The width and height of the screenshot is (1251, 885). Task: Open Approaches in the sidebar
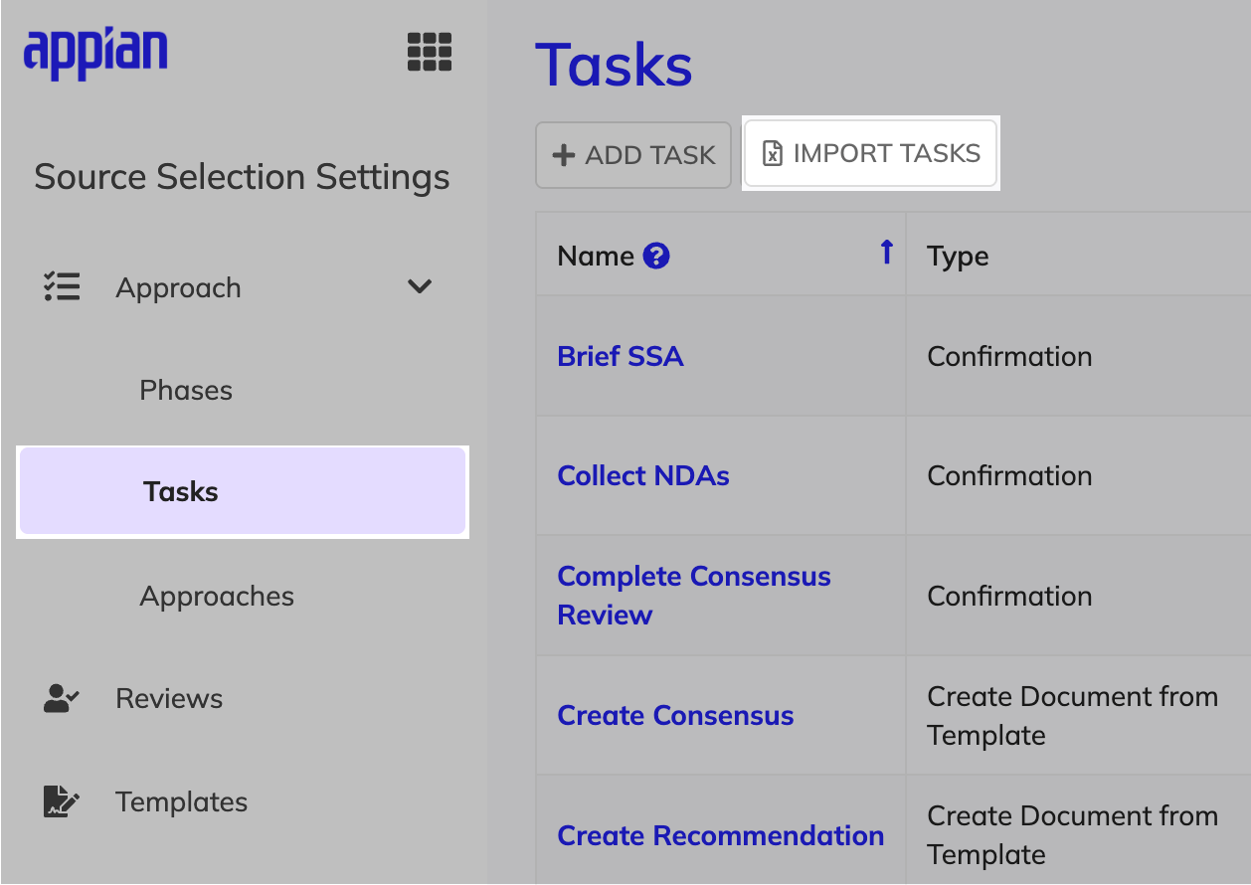click(217, 596)
